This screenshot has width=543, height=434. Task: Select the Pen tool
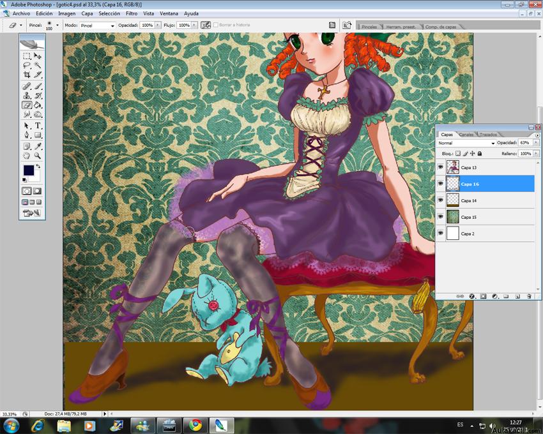tap(27, 135)
